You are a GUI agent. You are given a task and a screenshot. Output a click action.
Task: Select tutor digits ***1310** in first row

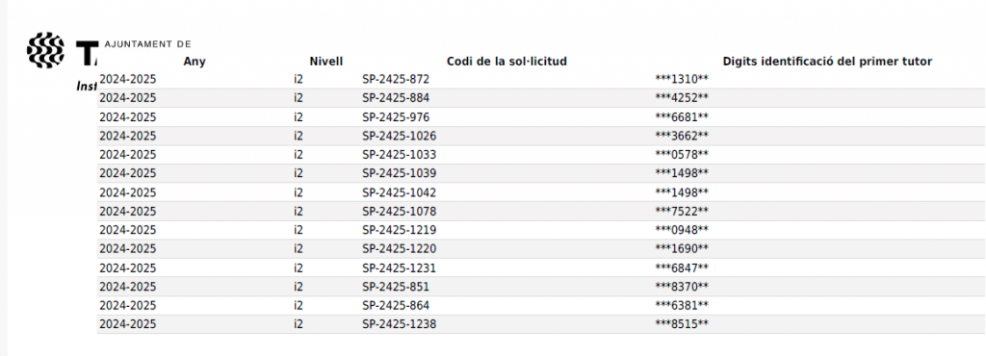click(682, 79)
